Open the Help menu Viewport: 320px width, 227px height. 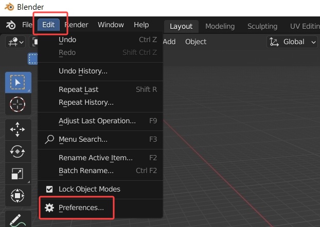(141, 25)
